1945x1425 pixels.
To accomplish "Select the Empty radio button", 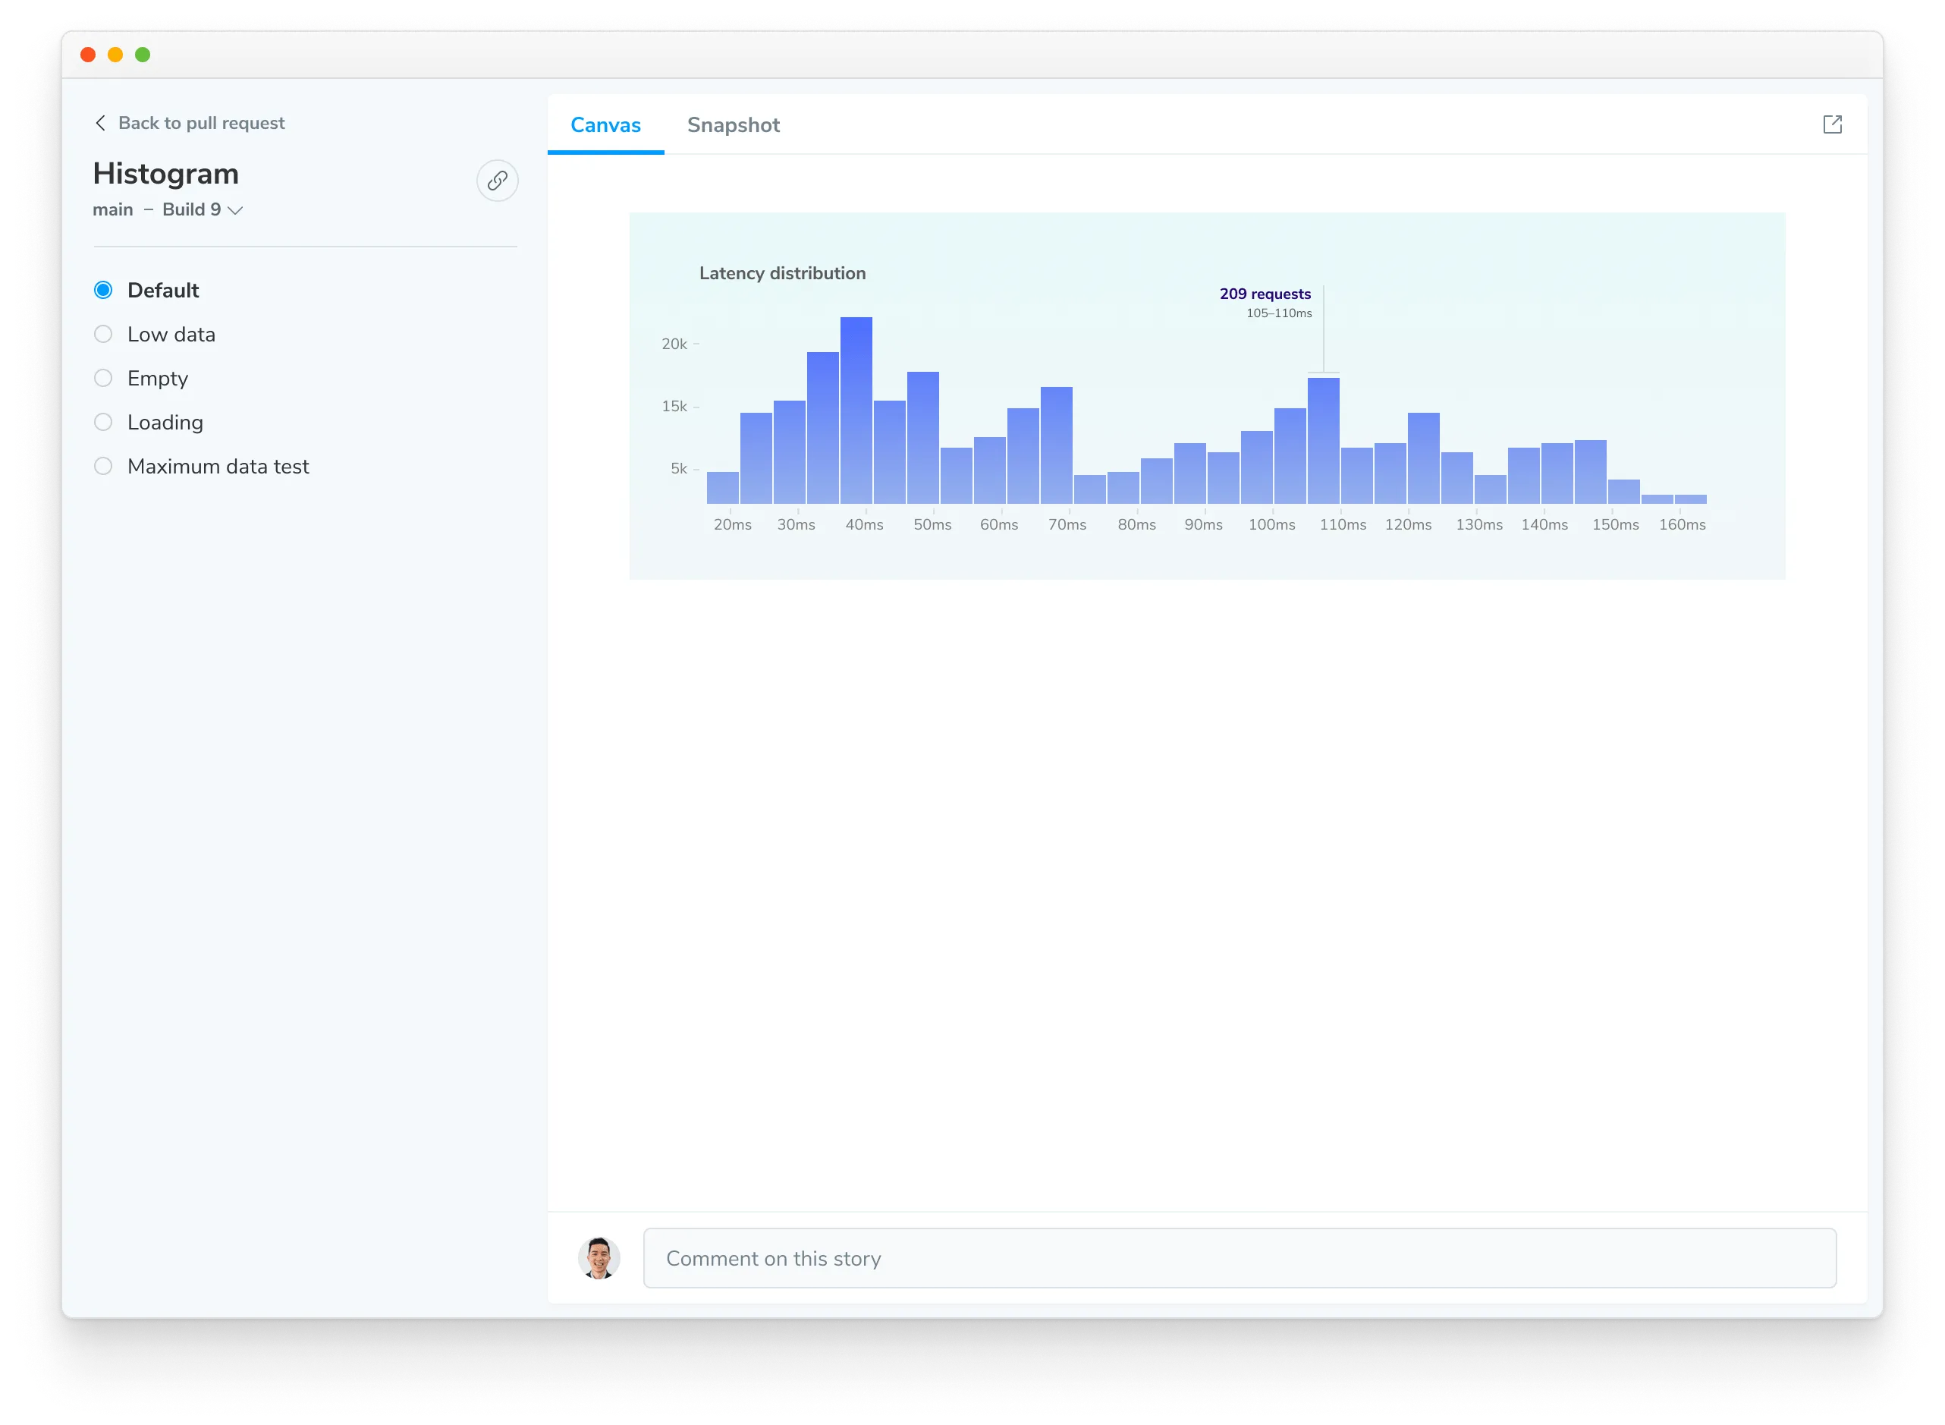I will click(x=102, y=378).
